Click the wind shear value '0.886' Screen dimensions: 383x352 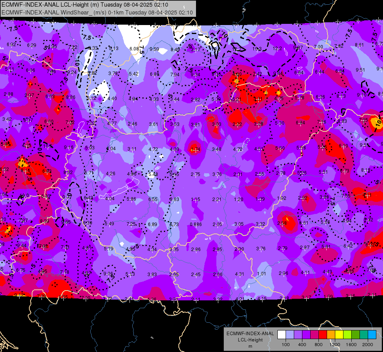(196, 224)
